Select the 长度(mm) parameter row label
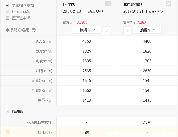Image resolution: width=178 pixels, height=137 pixels. [x=44, y=41]
